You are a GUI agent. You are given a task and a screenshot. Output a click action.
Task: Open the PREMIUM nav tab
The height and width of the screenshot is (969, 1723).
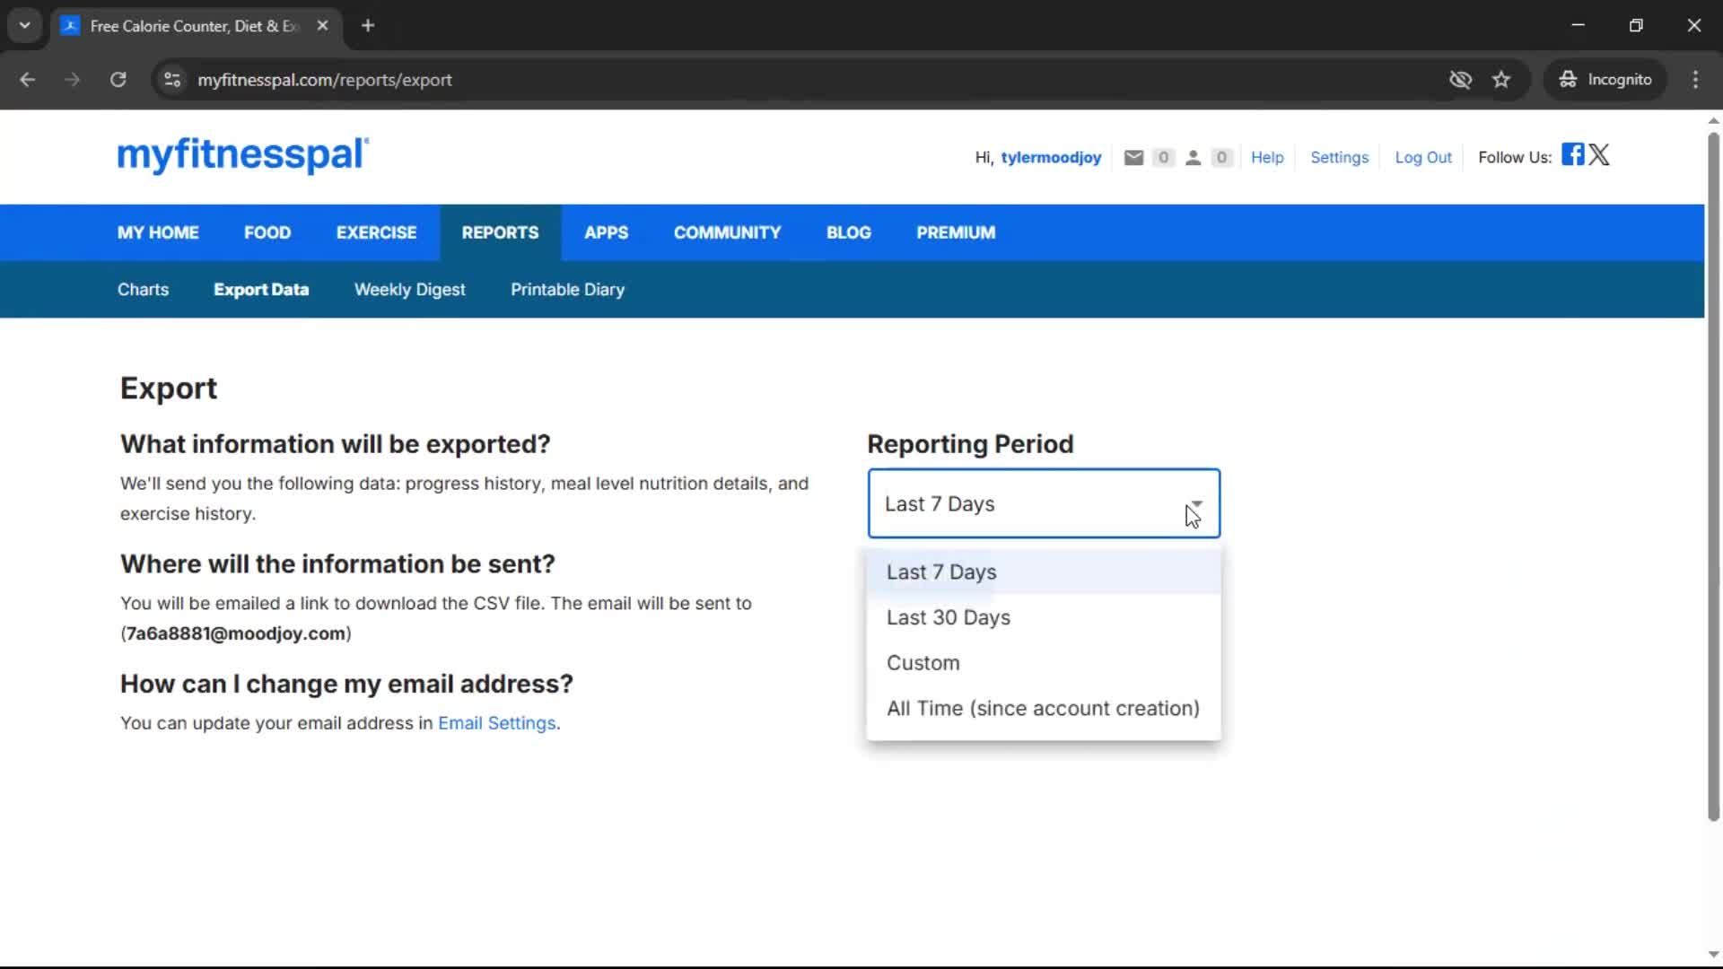tap(956, 233)
